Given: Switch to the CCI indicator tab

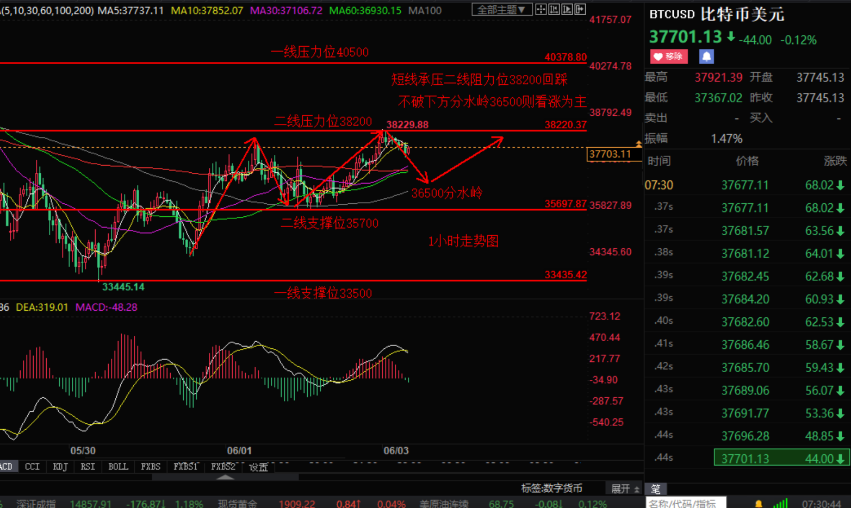Looking at the screenshot, I should pos(32,467).
